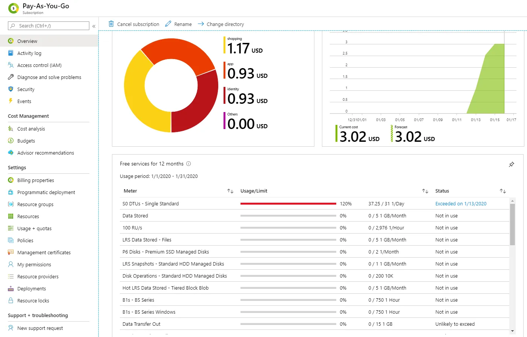Click the Programmatic deployment bag icon
Screen dimensions: 527x337
point(11,192)
